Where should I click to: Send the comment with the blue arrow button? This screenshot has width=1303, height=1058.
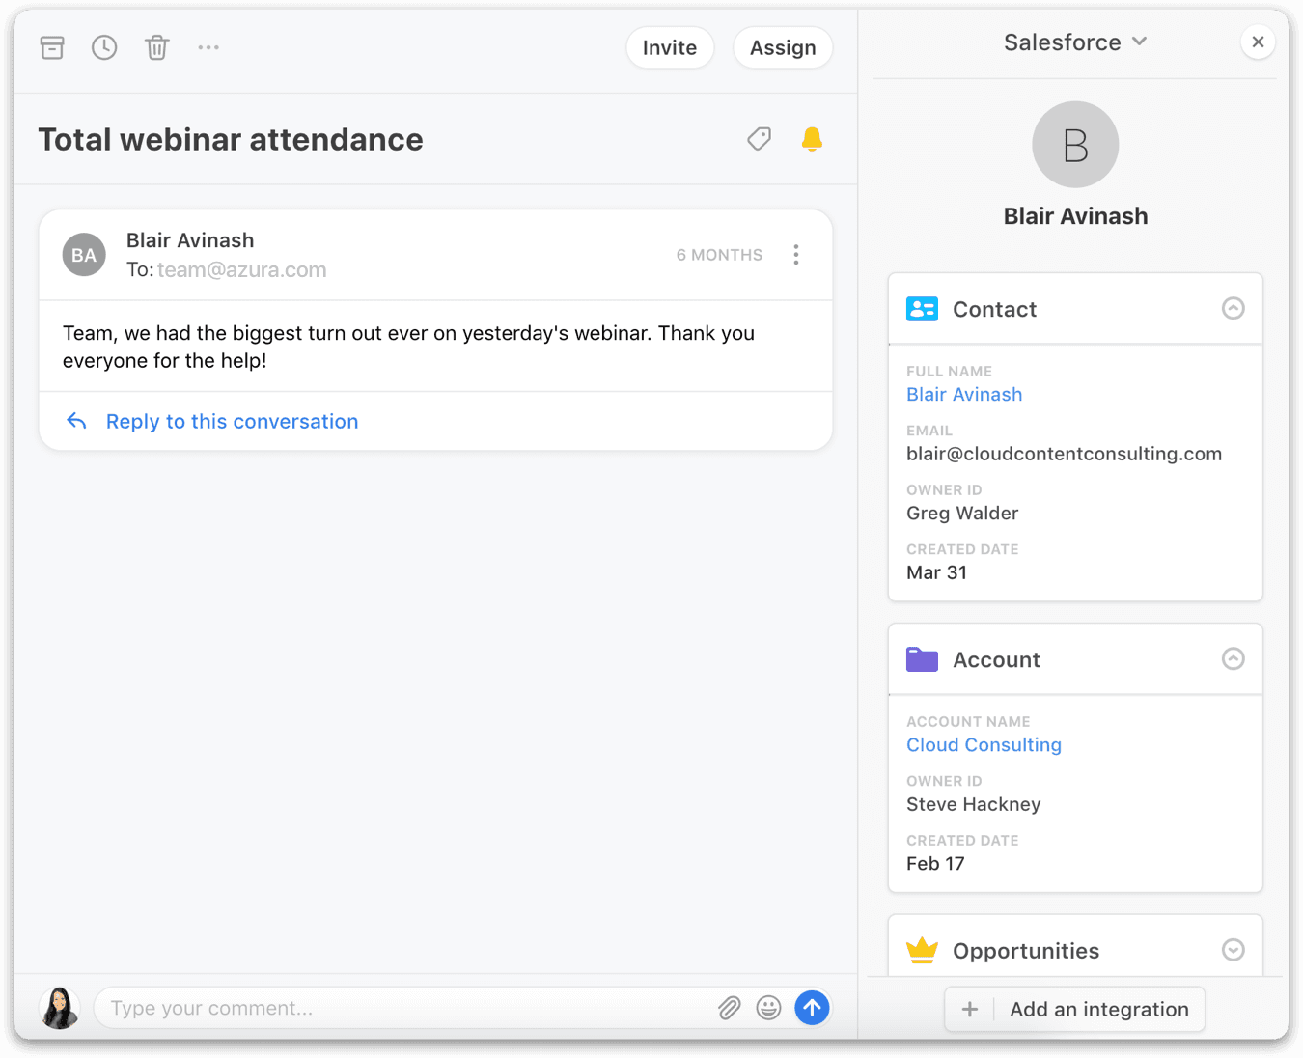(x=812, y=1008)
